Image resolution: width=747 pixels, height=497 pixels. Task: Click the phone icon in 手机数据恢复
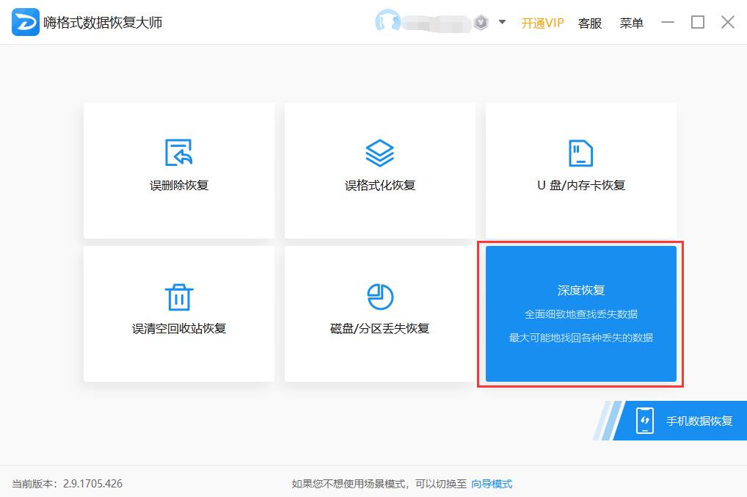coord(645,420)
